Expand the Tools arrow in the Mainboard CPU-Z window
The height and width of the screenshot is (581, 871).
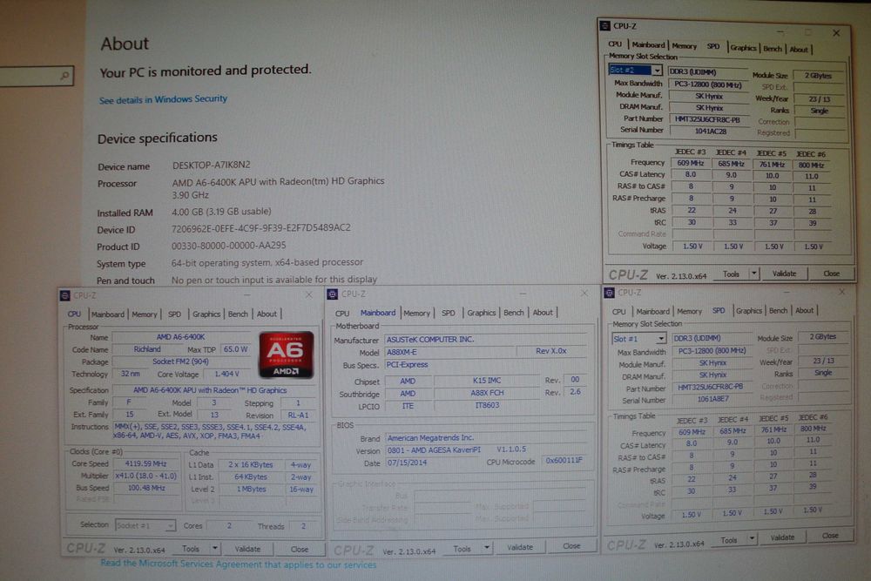click(487, 548)
